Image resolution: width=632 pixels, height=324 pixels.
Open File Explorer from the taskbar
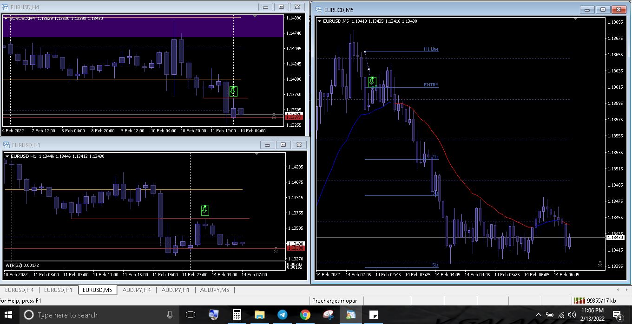pos(259,315)
